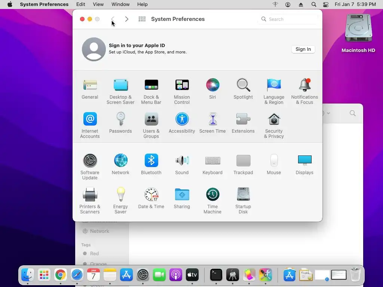This screenshot has height=287, width=383.
Task: Click the Apple ID avatar picture
Action: pos(94,49)
